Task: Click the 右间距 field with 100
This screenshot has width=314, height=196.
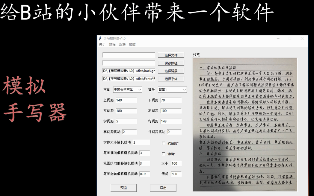Action: coord(171,111)
